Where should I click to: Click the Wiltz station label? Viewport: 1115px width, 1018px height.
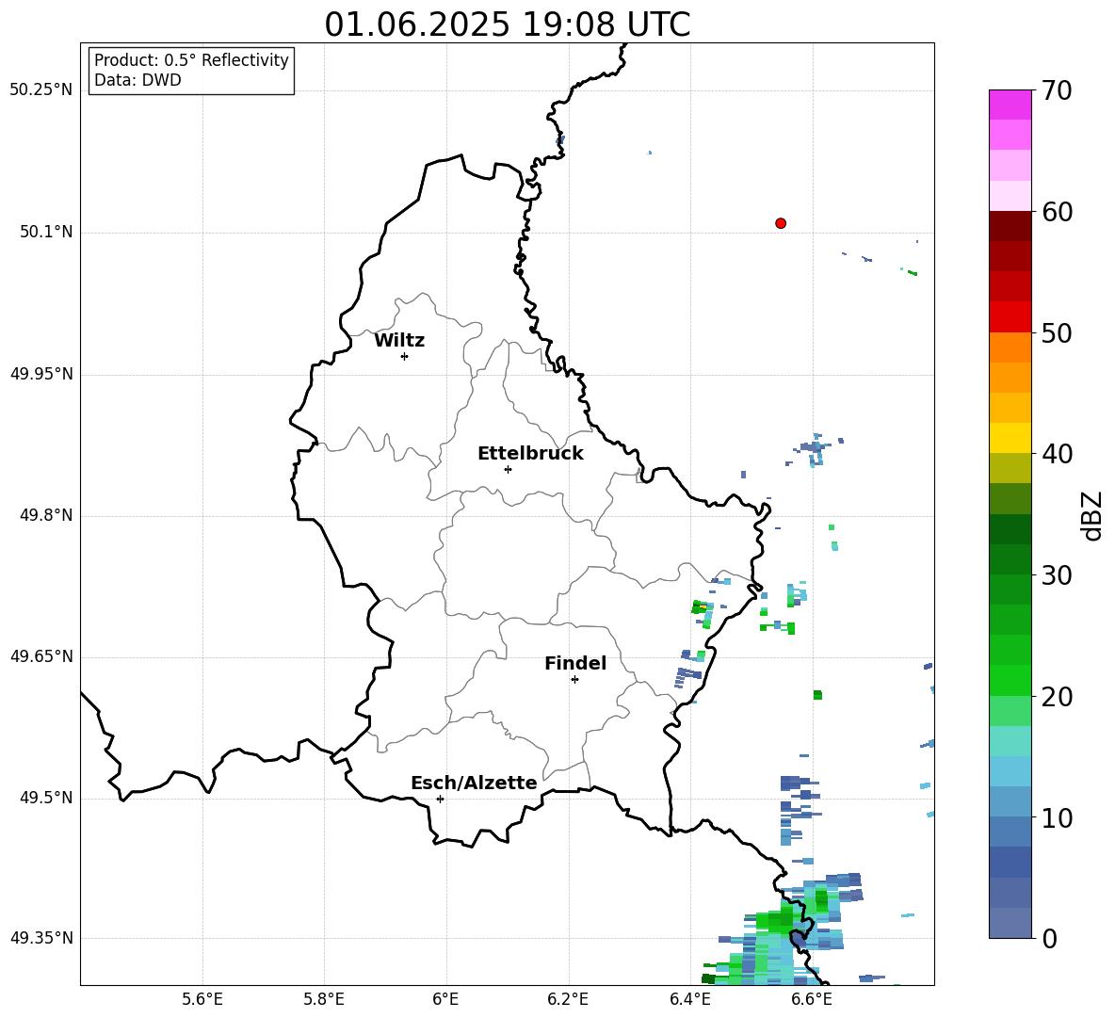tap(399, 341)
